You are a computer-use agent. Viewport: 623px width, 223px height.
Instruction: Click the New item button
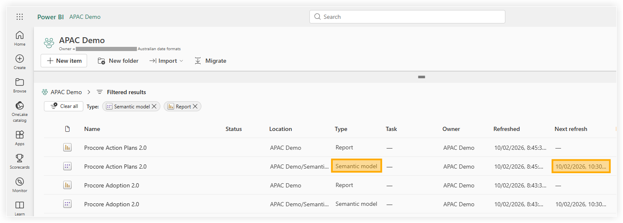64,61
